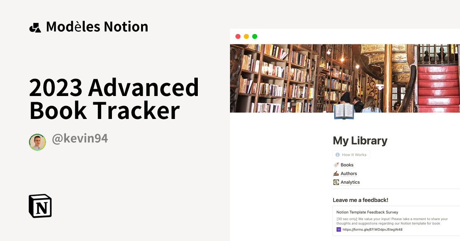Click the bookmark emoji next to Books

(x=335, y=164)
